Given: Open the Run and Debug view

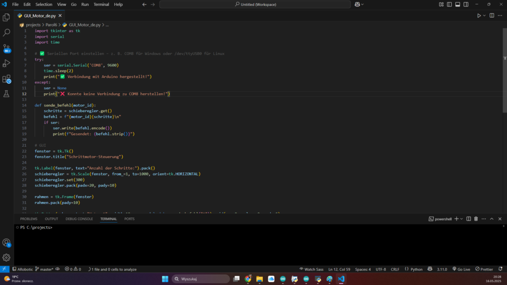Looking at the screenshot, I should coord(6,63).
